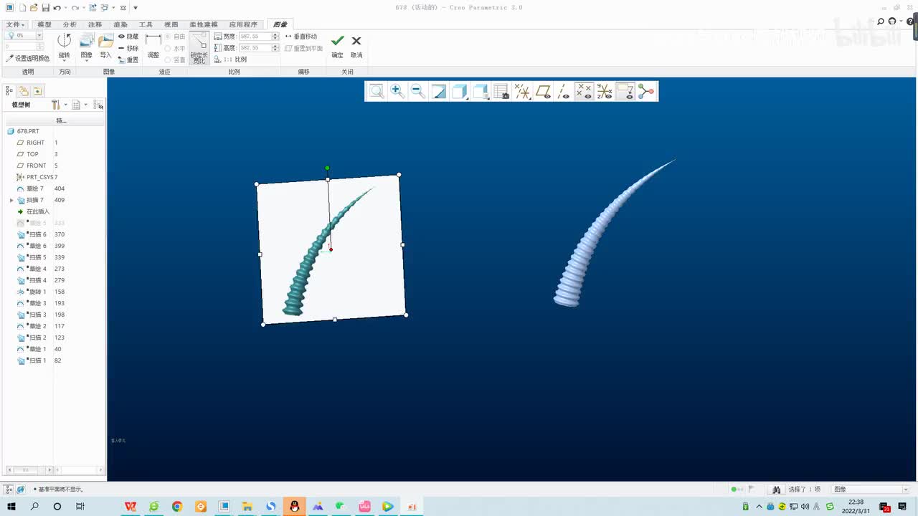The height and width of the screenshot is (516, 918).
Task: Open the 文件 menu
Action: 15,24
